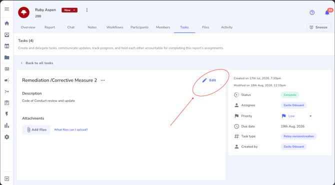This screenshot has width=335, height=185.
Task: Click the Add files button
Action: tap(36, 129)
